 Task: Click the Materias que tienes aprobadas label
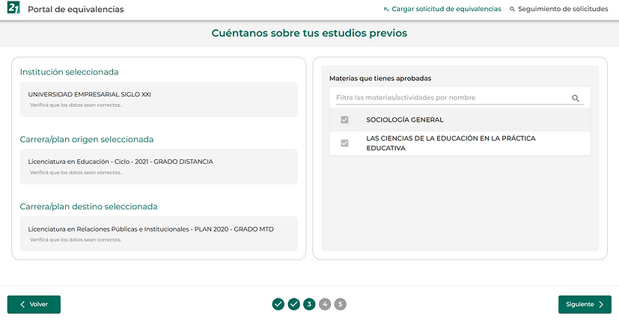pos(380,79)
